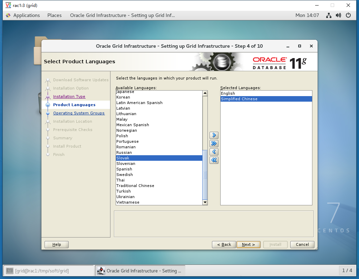Select Turkish in Available Languages
This screenshot has width=359, height=279.
159,191
